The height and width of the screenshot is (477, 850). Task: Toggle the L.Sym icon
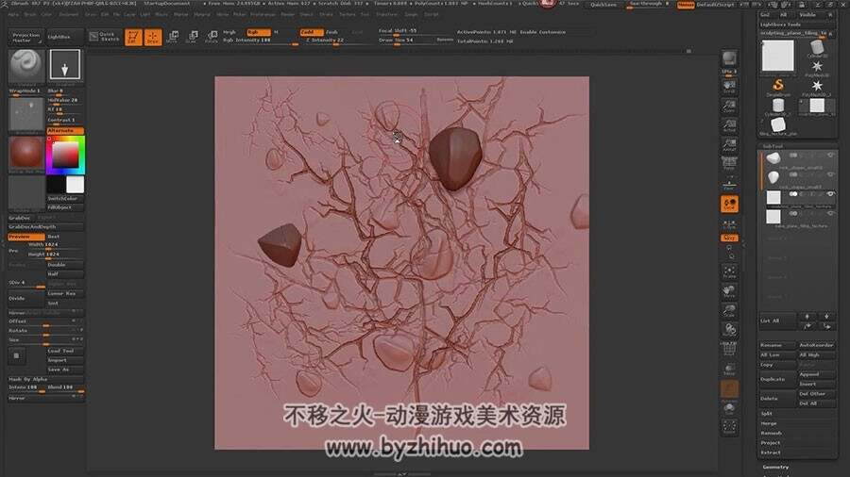pos(729,224)
